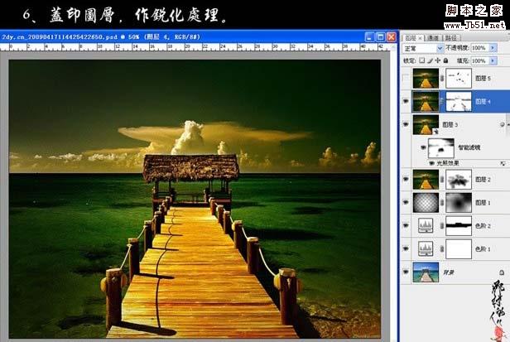Toggle visibility of 智能滤镜
Image resolution: width=510 pixels, height=342 pixels.
pos(423,147)
